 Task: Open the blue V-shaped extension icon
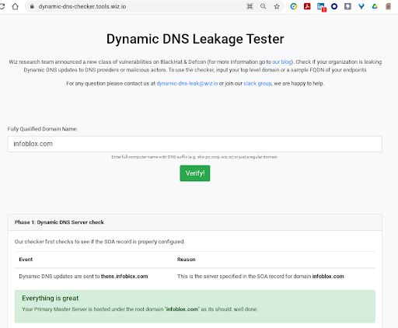(361, 6)
